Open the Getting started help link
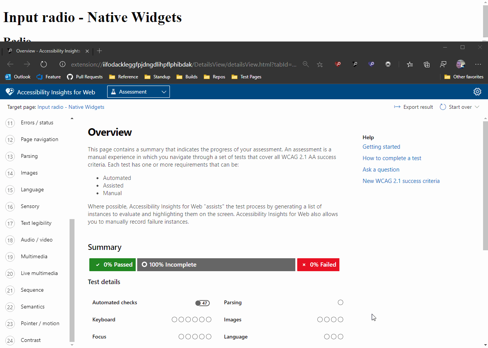Image resolution: width=488 pixels, height=348 pixels. [381, 147]
